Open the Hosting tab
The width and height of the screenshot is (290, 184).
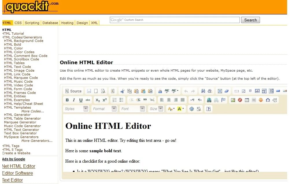pos(67,23)
